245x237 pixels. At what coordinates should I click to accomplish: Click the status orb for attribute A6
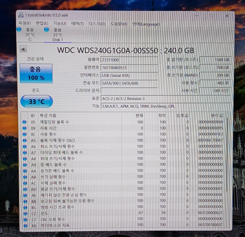coord(25,147)
